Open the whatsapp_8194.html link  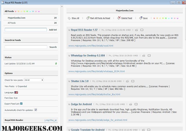(x=96, y=71)
